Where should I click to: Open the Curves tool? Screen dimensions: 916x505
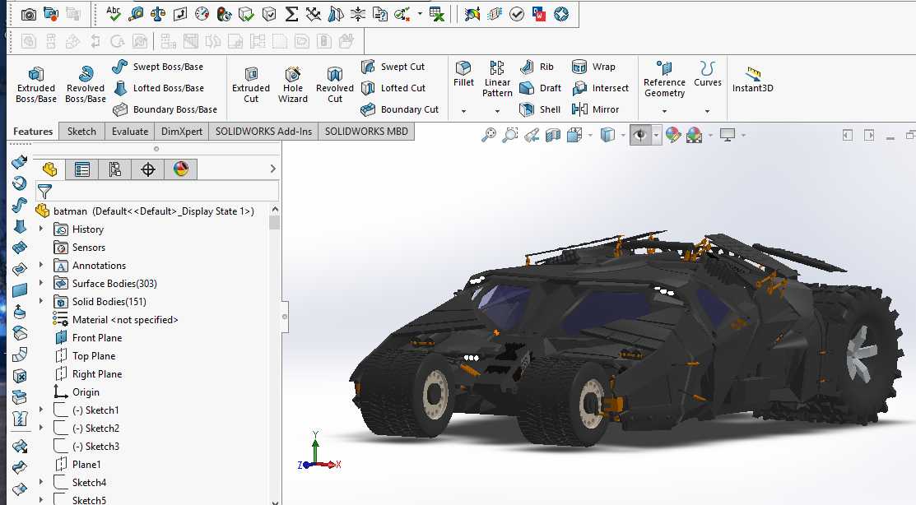[x=708, y=74]
